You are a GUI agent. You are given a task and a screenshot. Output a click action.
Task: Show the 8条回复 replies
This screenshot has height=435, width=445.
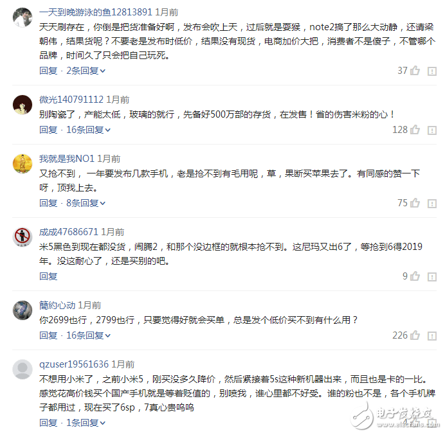86,203
